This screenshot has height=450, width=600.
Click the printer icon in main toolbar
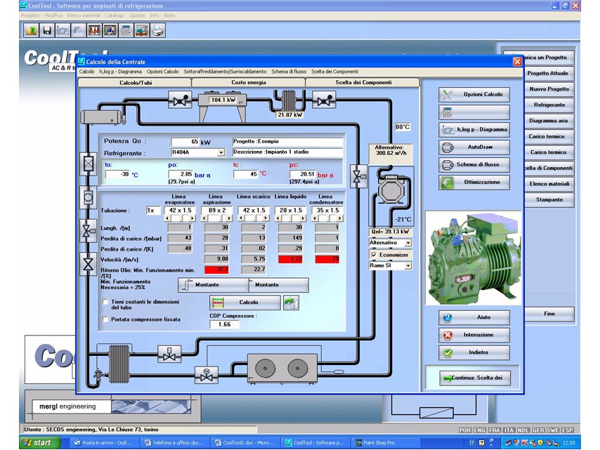[157, 30]
